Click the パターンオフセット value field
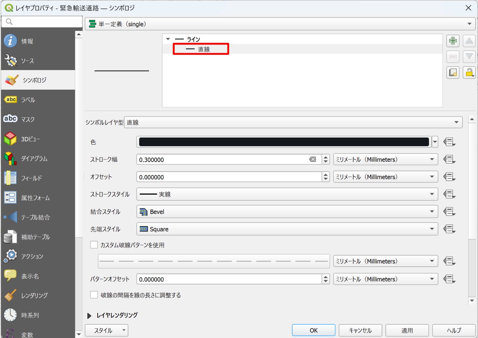478x338 pixels. tap(229, 279)
